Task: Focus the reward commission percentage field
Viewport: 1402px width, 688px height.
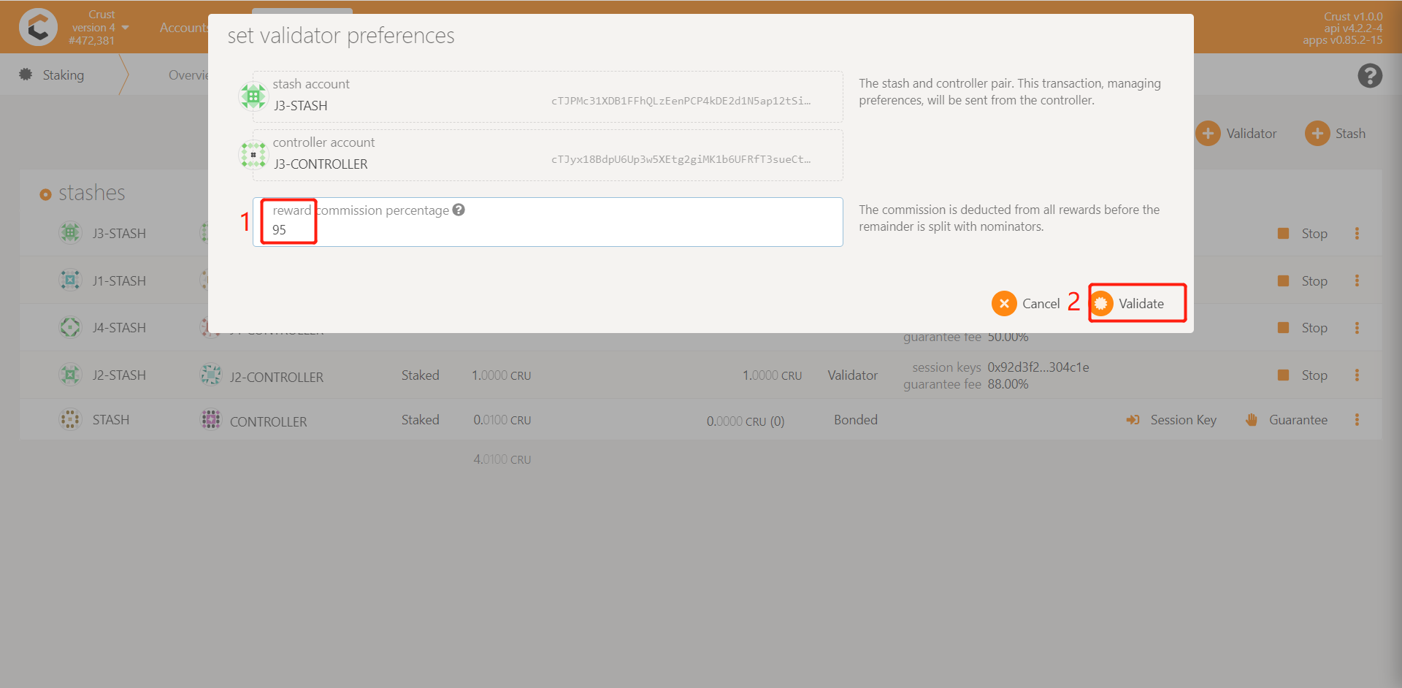Action: (x=548, y=222)
